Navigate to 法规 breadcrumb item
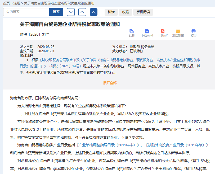 point(17,3)
